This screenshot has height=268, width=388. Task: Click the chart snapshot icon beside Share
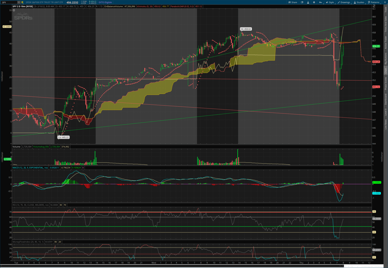(302, 2)
